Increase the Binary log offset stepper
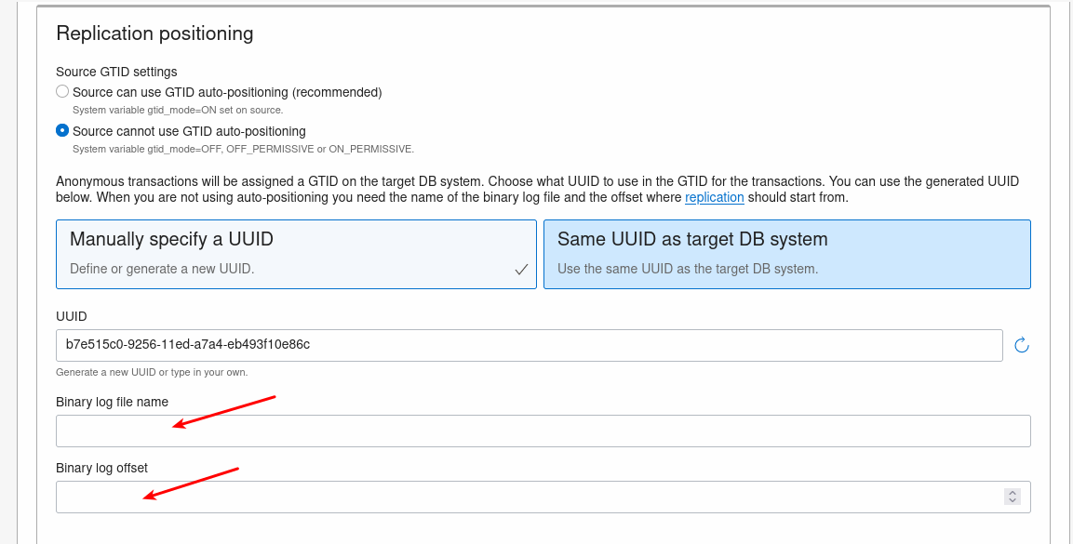 tap(1013, 493)
